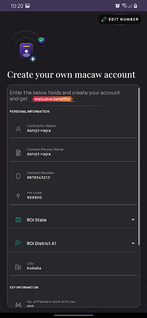Tap the flag icon next to ROI District A1

click(18, 243)
